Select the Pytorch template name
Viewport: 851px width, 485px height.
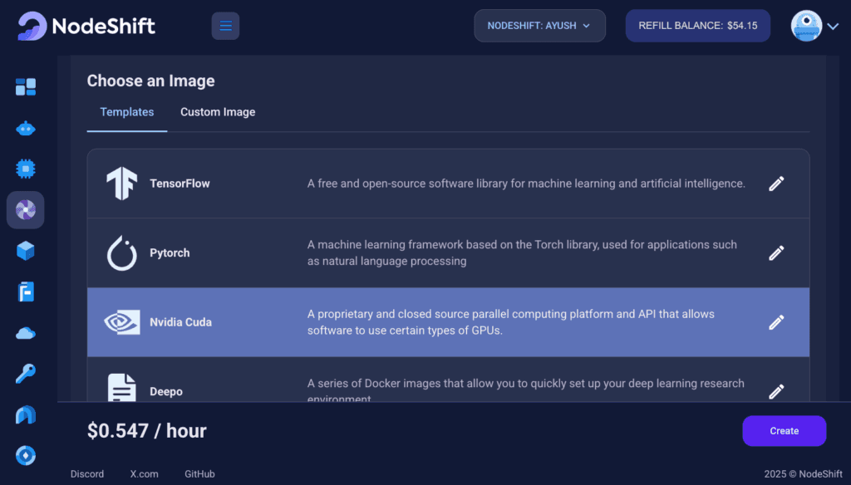(170, 252)
